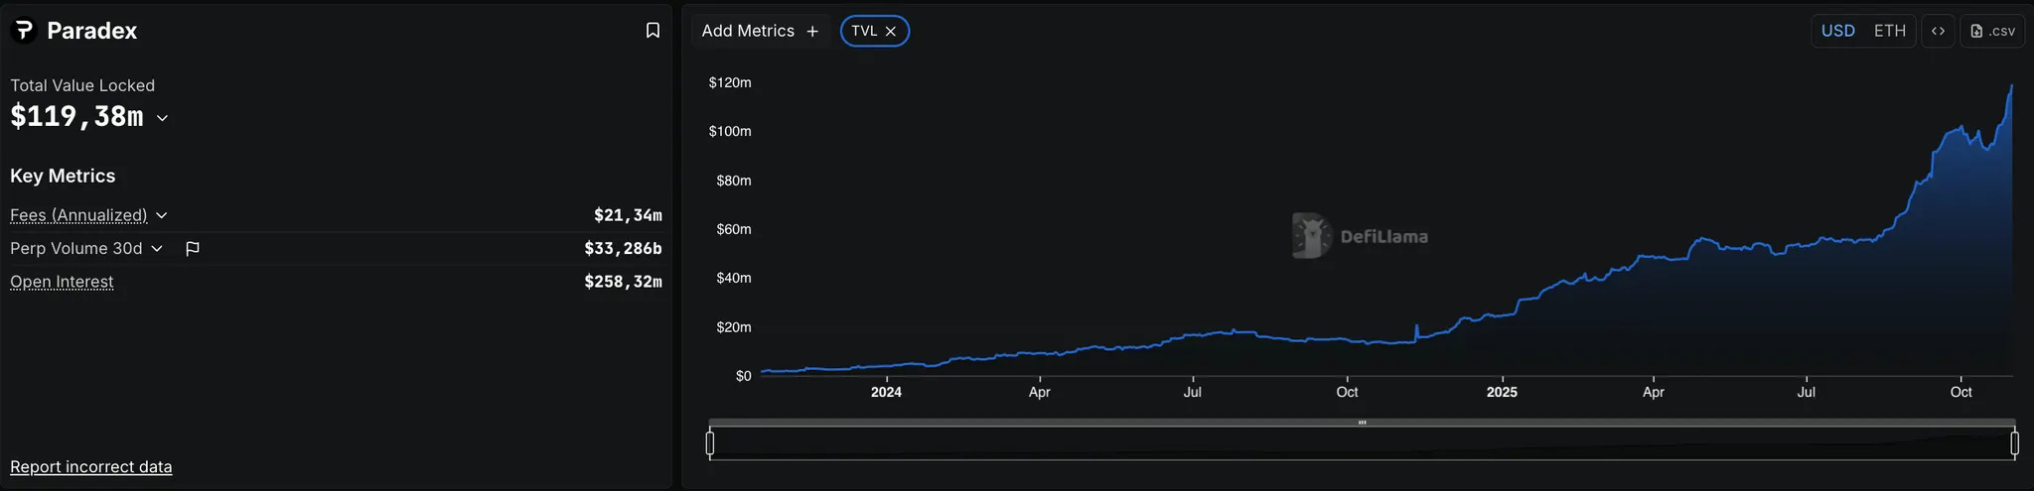2034x491 pixels.
Task: Expand Perp Volume 30d details
Action: pyautogui.click(x=157, y=249)
